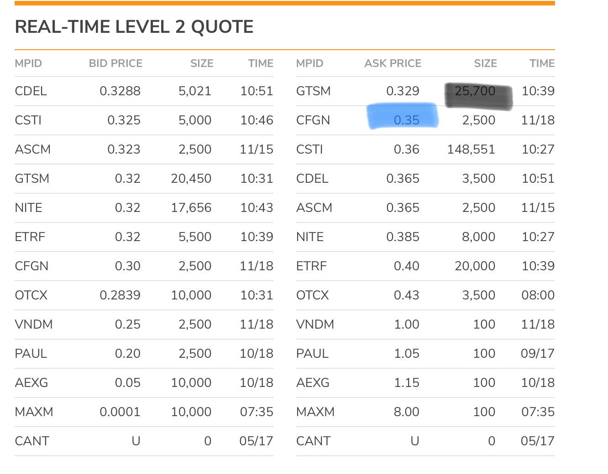Click OTCX bid price 0.2839

pyautogui.click(x=120, y=295)
